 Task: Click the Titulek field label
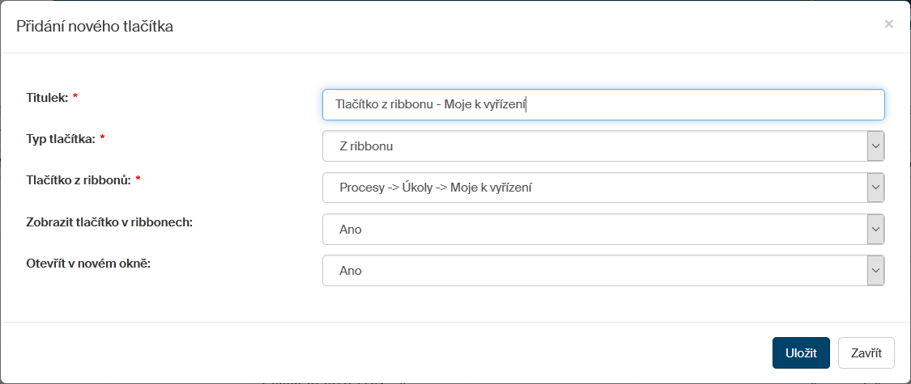pos(47,97)
